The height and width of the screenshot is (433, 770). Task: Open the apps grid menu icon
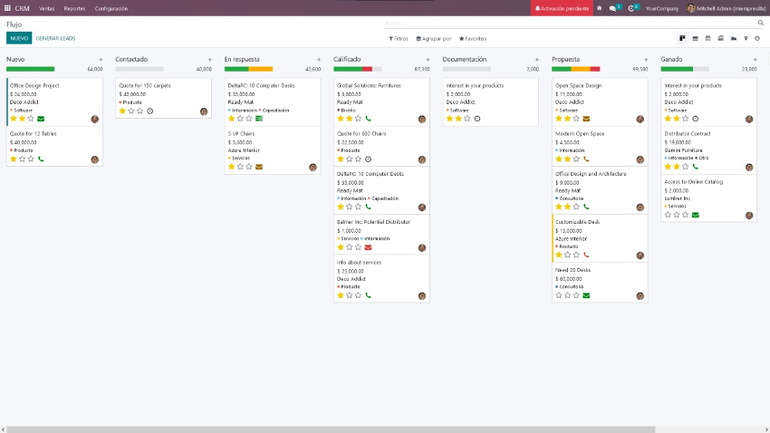[x=7, y=8]
